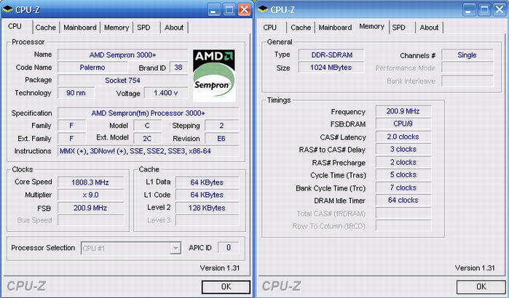This screenshot has height=298, width=509.
Task: Click Channels # value Single
Action: [x=467, y=55]
